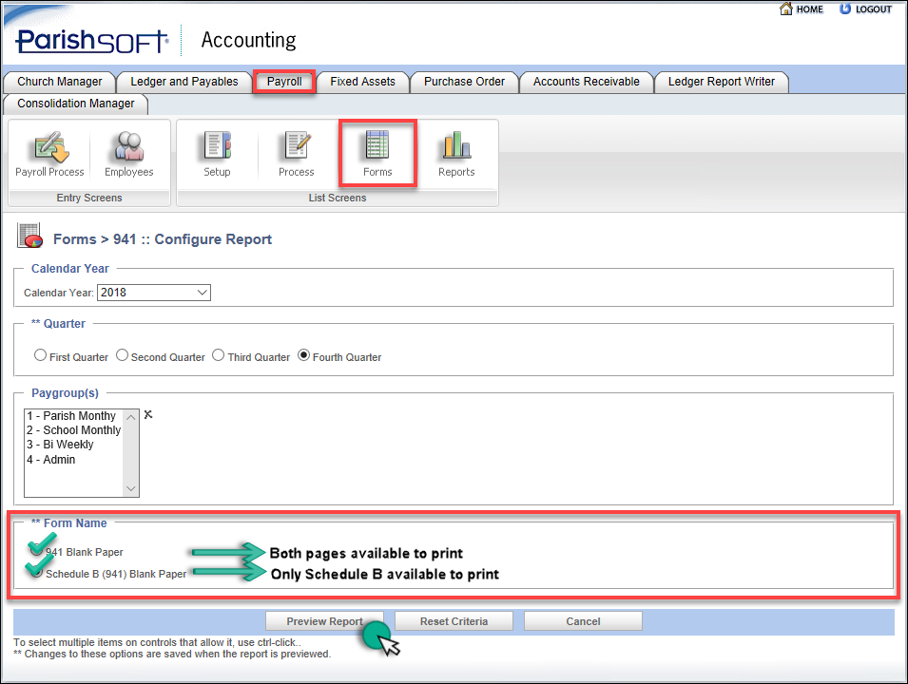Screen dimensions: 908x684
Task: Click the Cancel button
Action: click(x=583, y=621)
